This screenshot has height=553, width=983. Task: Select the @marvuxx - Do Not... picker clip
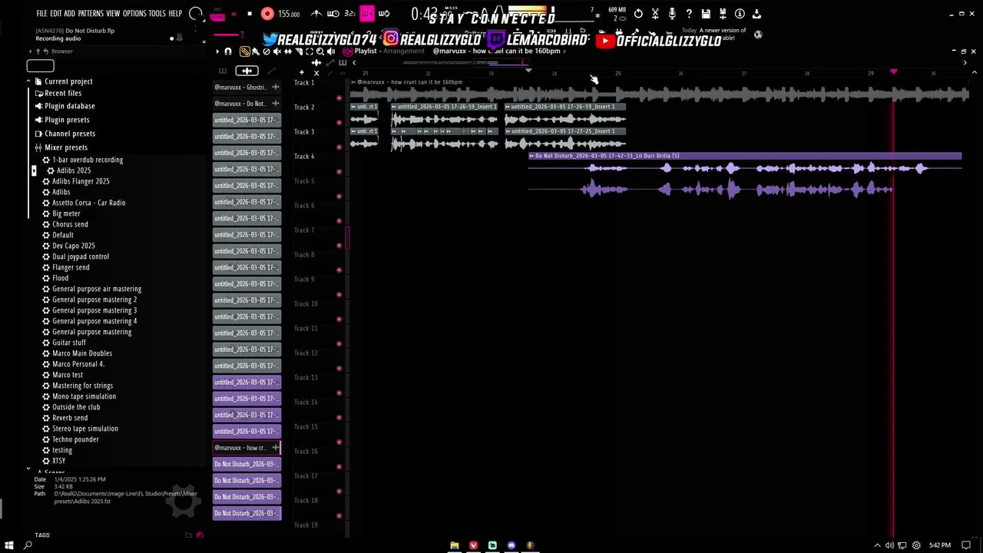coord(247,103)
